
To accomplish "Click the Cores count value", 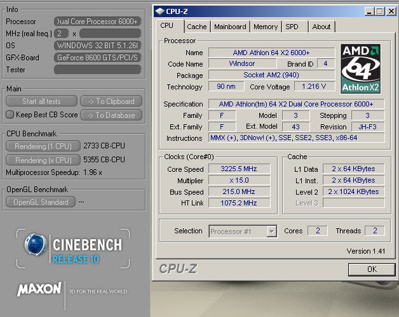I will pos(318,231).
